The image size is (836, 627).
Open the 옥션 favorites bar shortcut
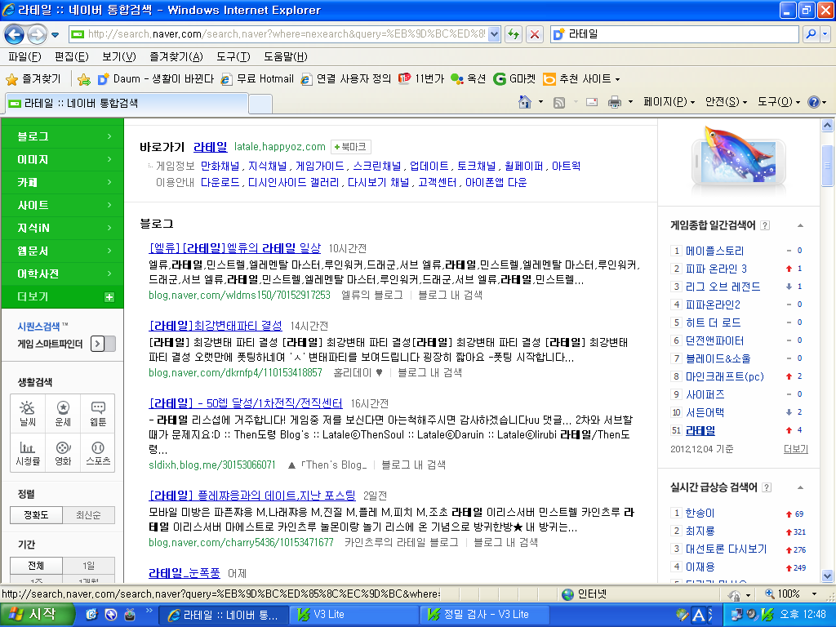tap(468, 79)
